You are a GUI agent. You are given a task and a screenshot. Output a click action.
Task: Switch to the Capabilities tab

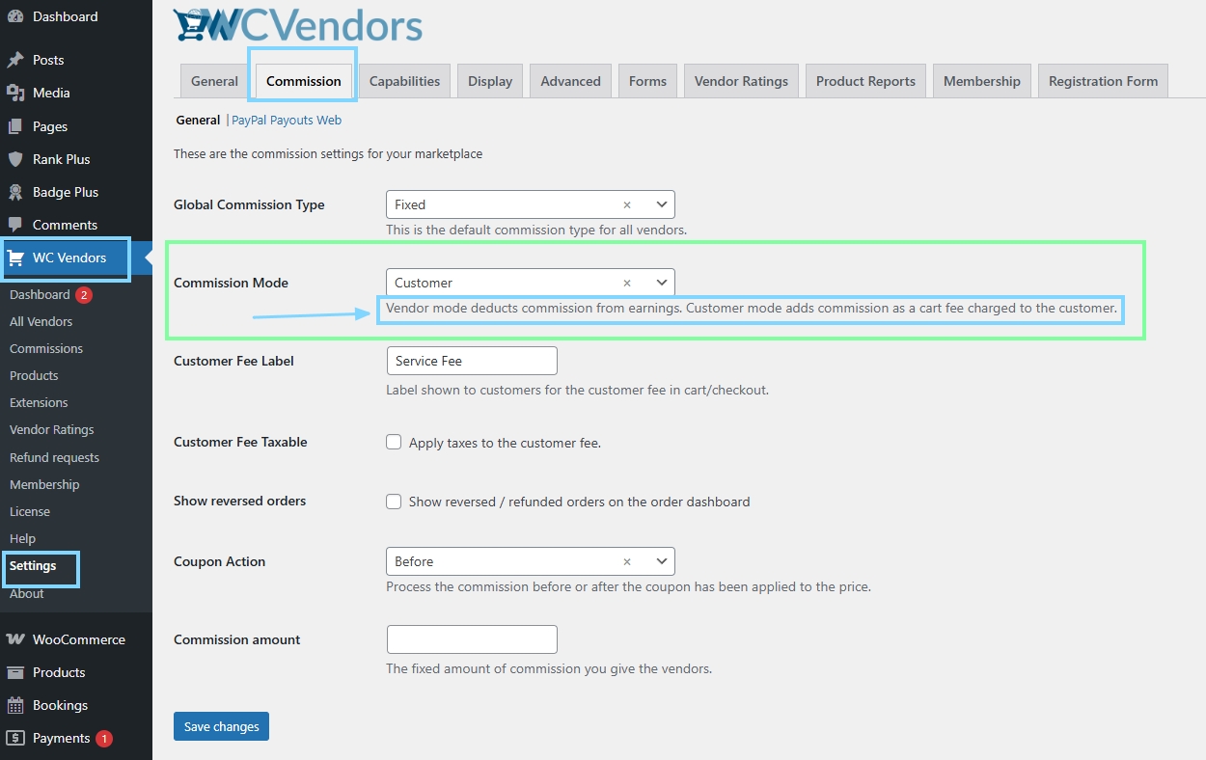(404, 81)
